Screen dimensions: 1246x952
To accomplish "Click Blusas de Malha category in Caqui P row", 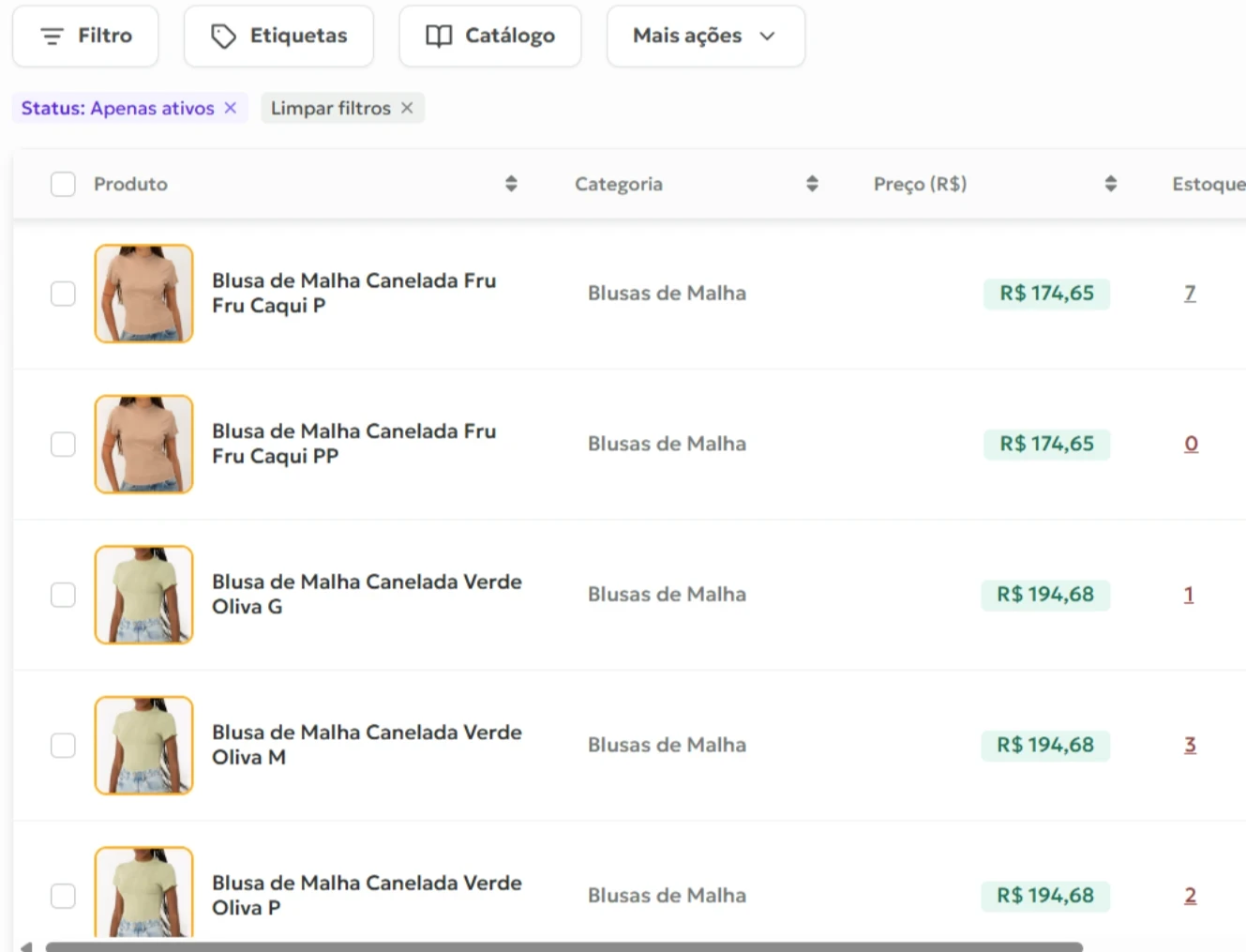I will click(x=667, y=294).
